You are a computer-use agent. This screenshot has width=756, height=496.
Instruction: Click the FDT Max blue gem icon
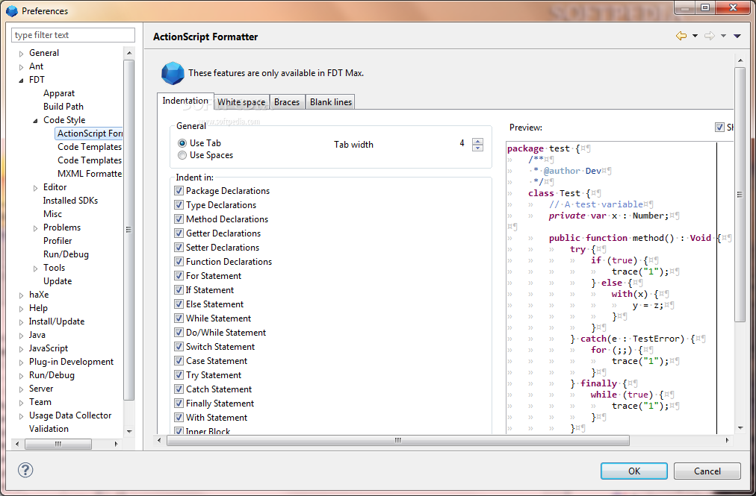172,73
